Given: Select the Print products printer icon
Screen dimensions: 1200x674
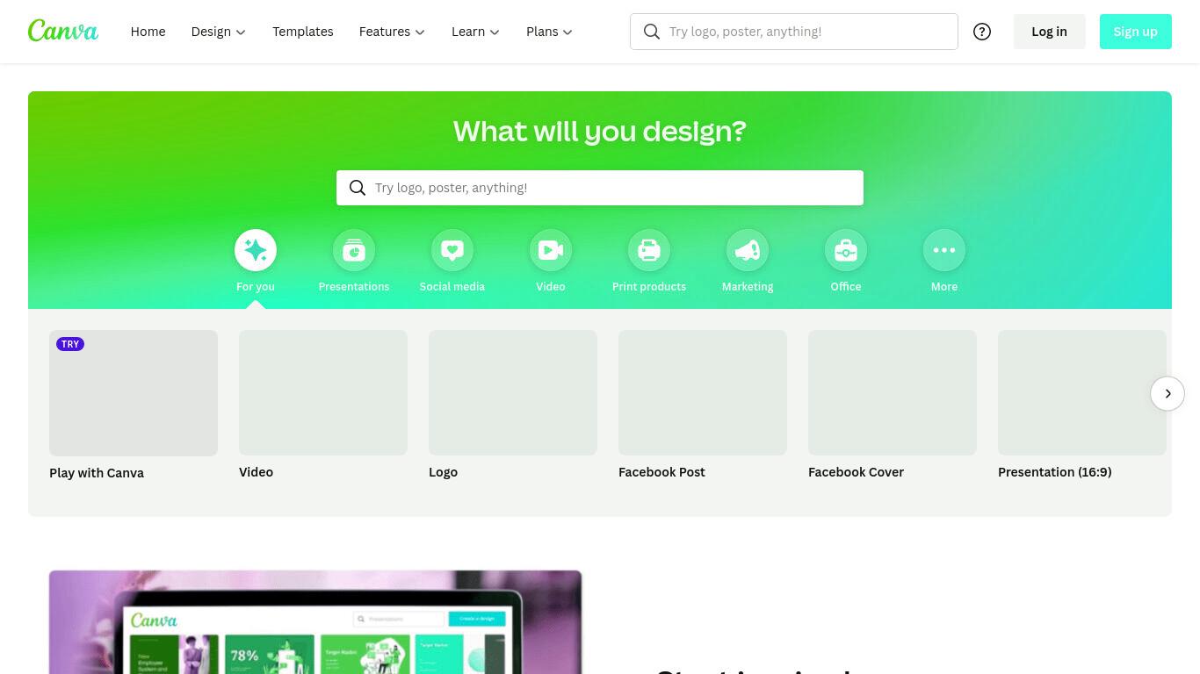Looking at the screenshot, I should [649, 251].
